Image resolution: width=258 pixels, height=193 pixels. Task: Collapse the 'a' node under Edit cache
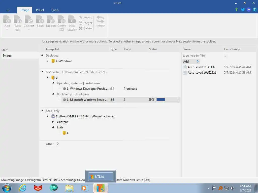[x=48, y=77]
